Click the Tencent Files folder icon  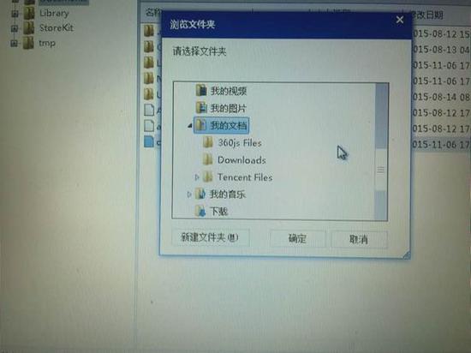pos(208,177)
